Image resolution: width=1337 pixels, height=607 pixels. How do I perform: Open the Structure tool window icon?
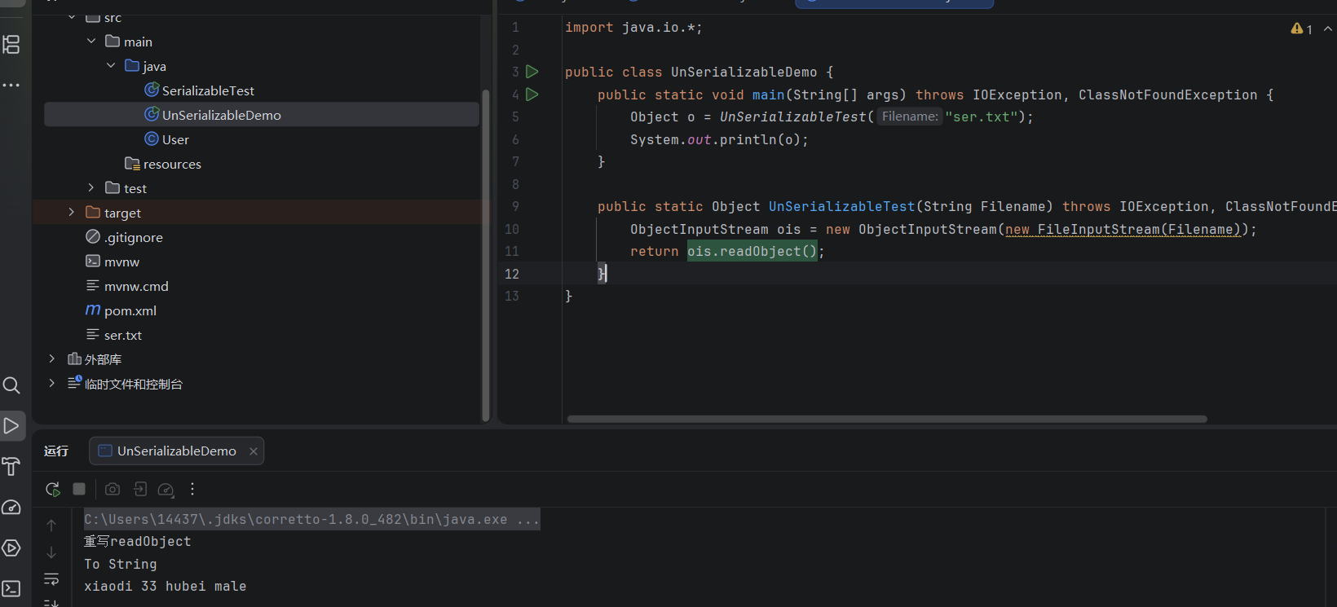11,44
